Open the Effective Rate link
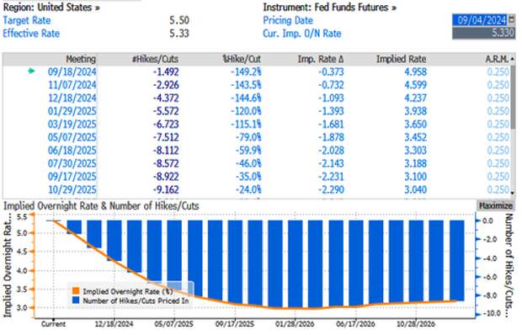The width and height of the screenshot is (522, 335). click(x=31, y=34)
